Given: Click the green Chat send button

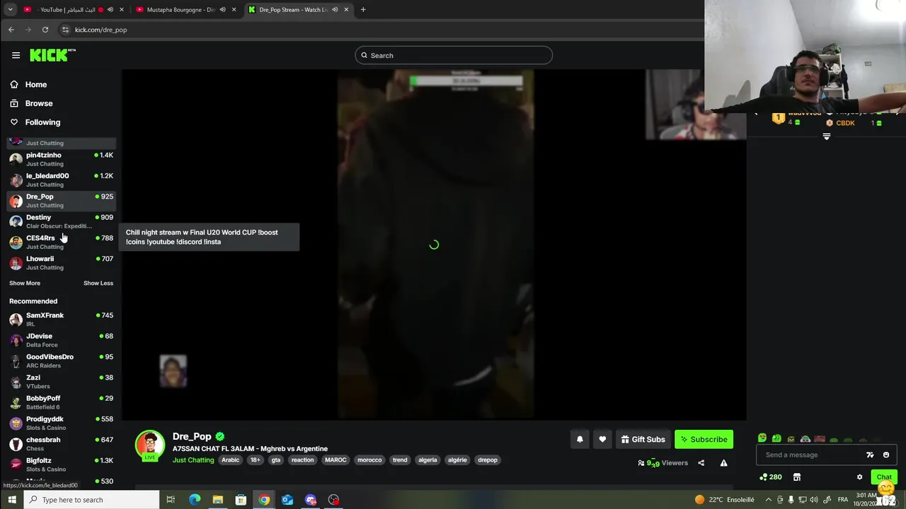Looking at the screenshot, I should pos(884,477).
